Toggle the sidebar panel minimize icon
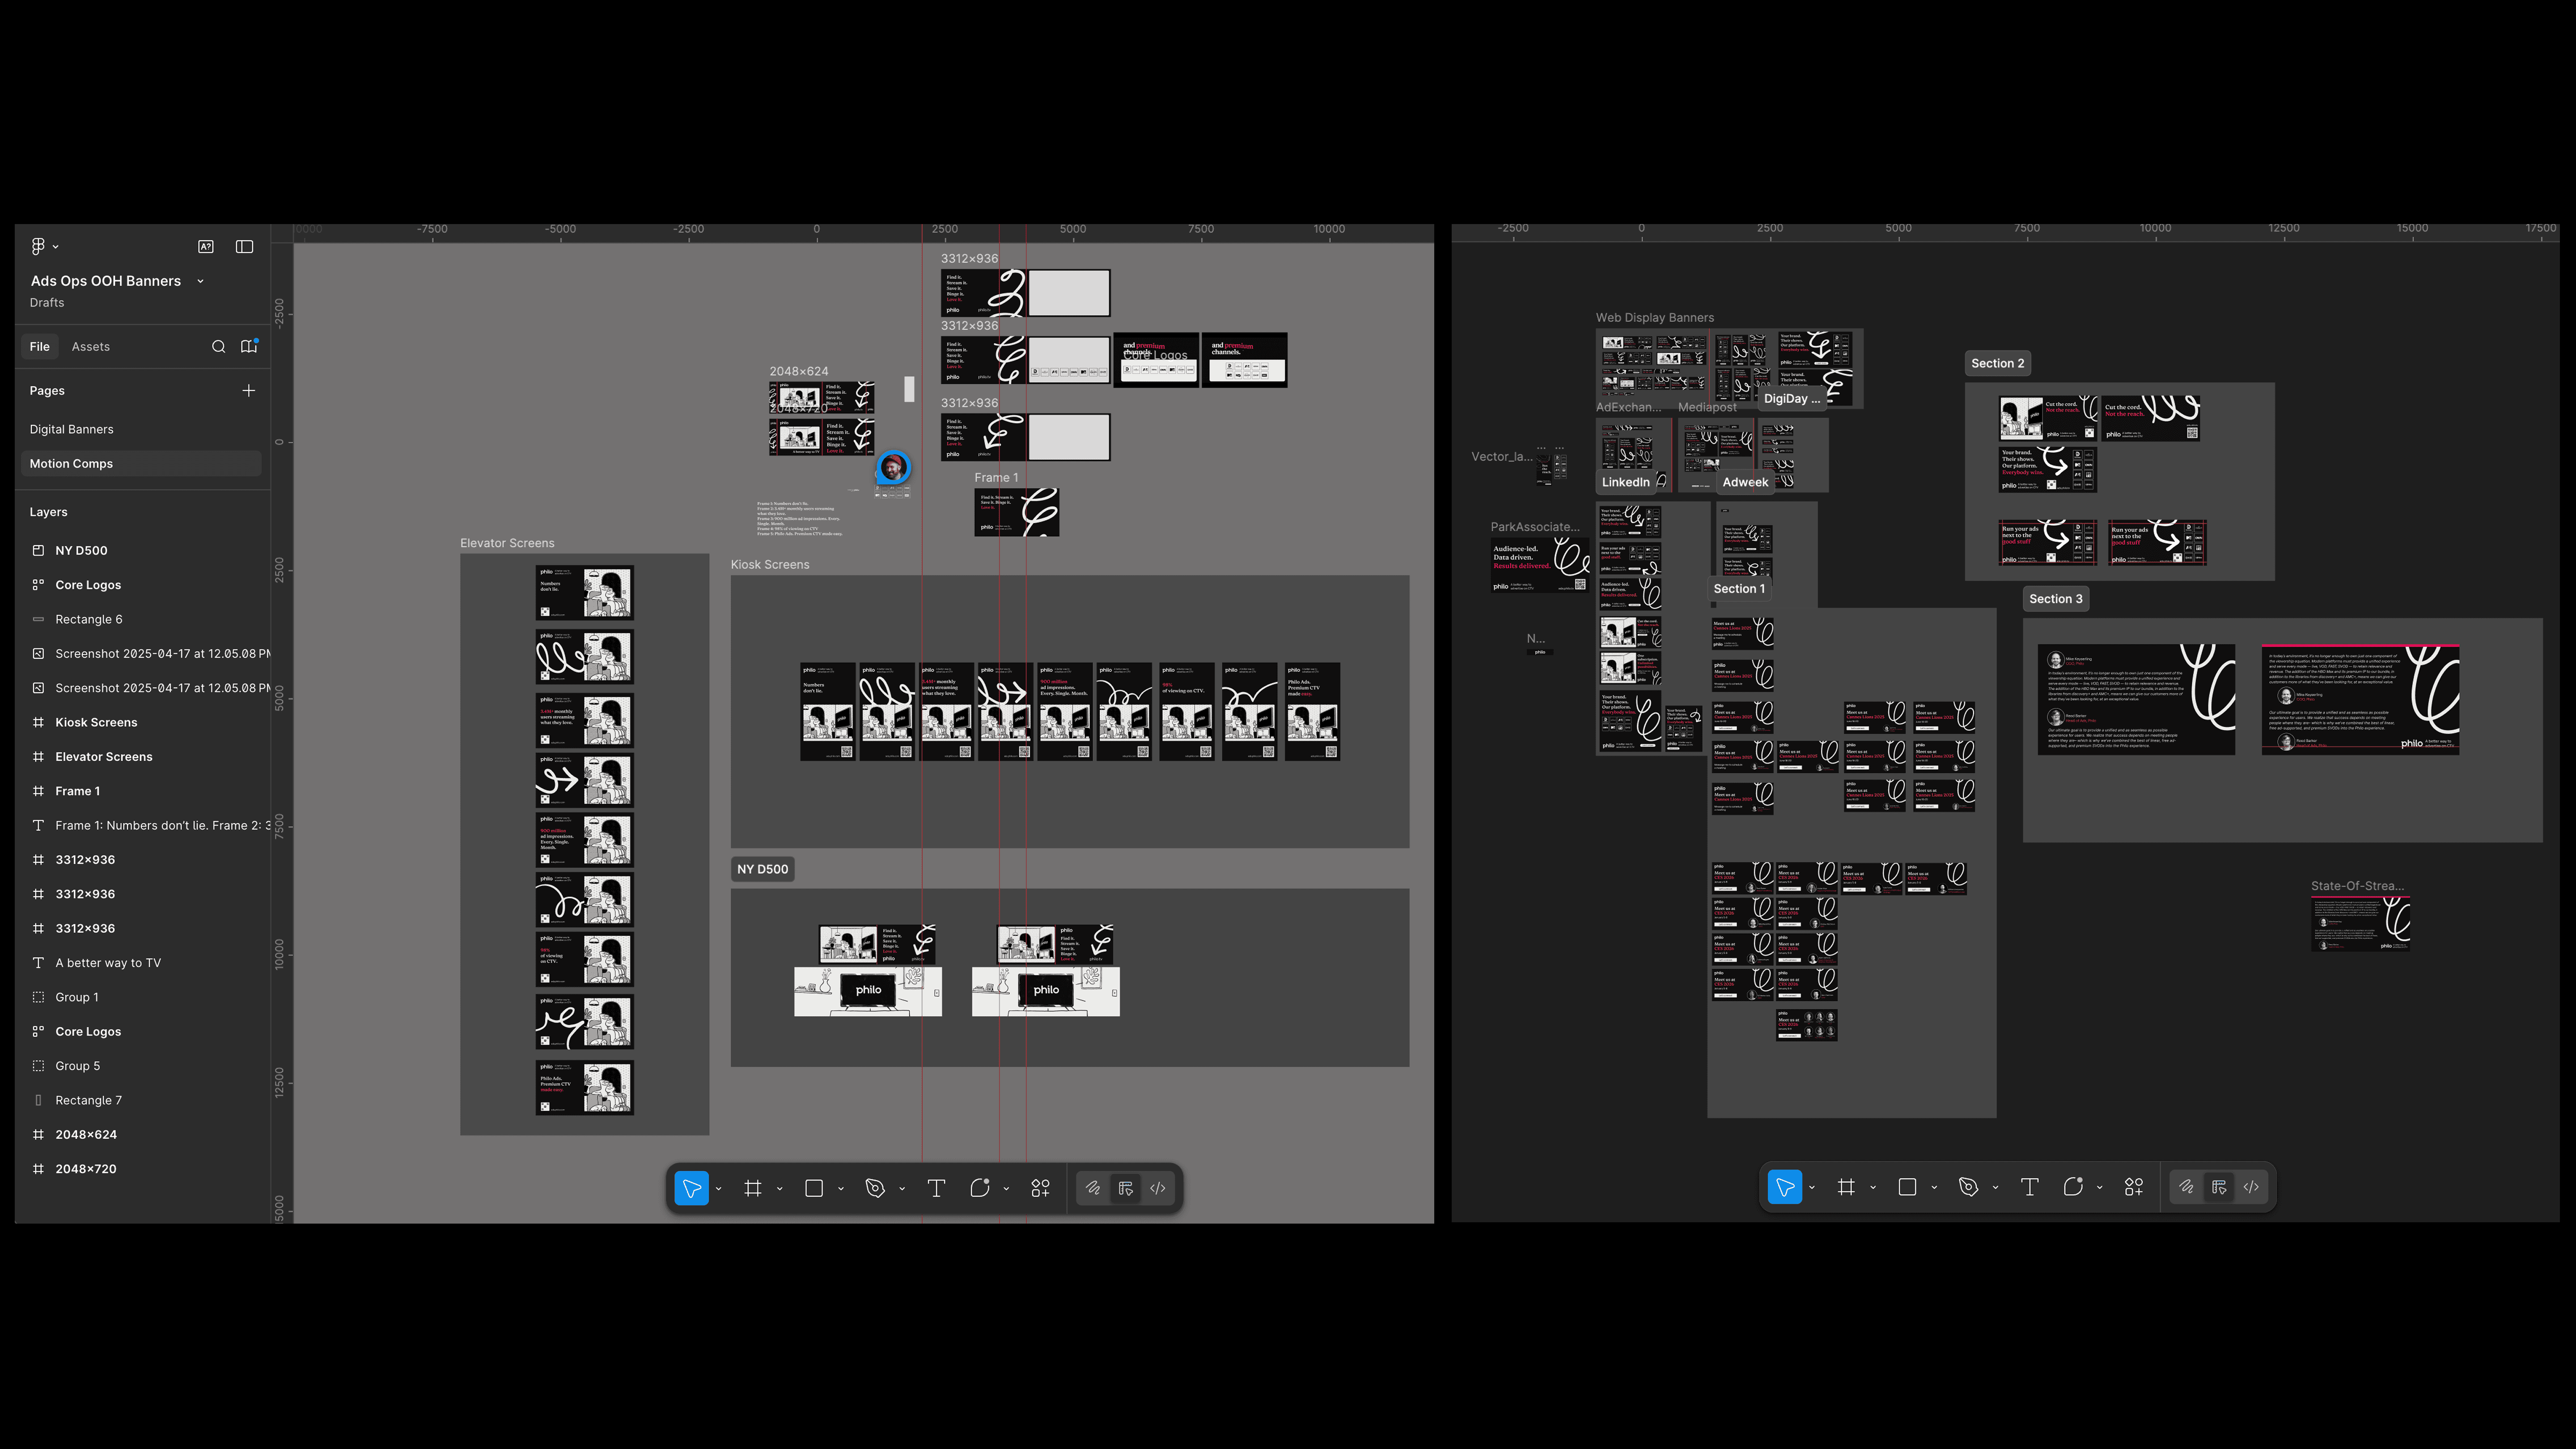This screenshot has height=1449, width=2576. (x=244, y=247)
